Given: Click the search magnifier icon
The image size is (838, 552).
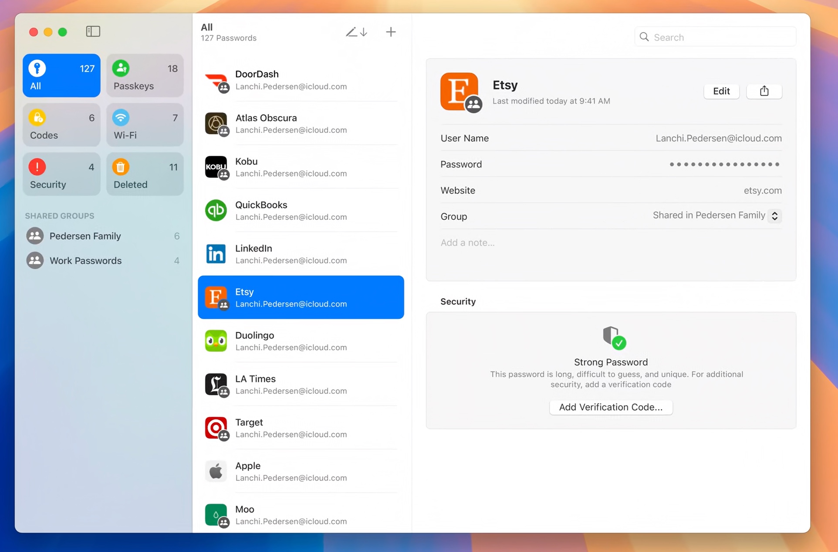Looking at the screenshot, I should coord(644,37).
